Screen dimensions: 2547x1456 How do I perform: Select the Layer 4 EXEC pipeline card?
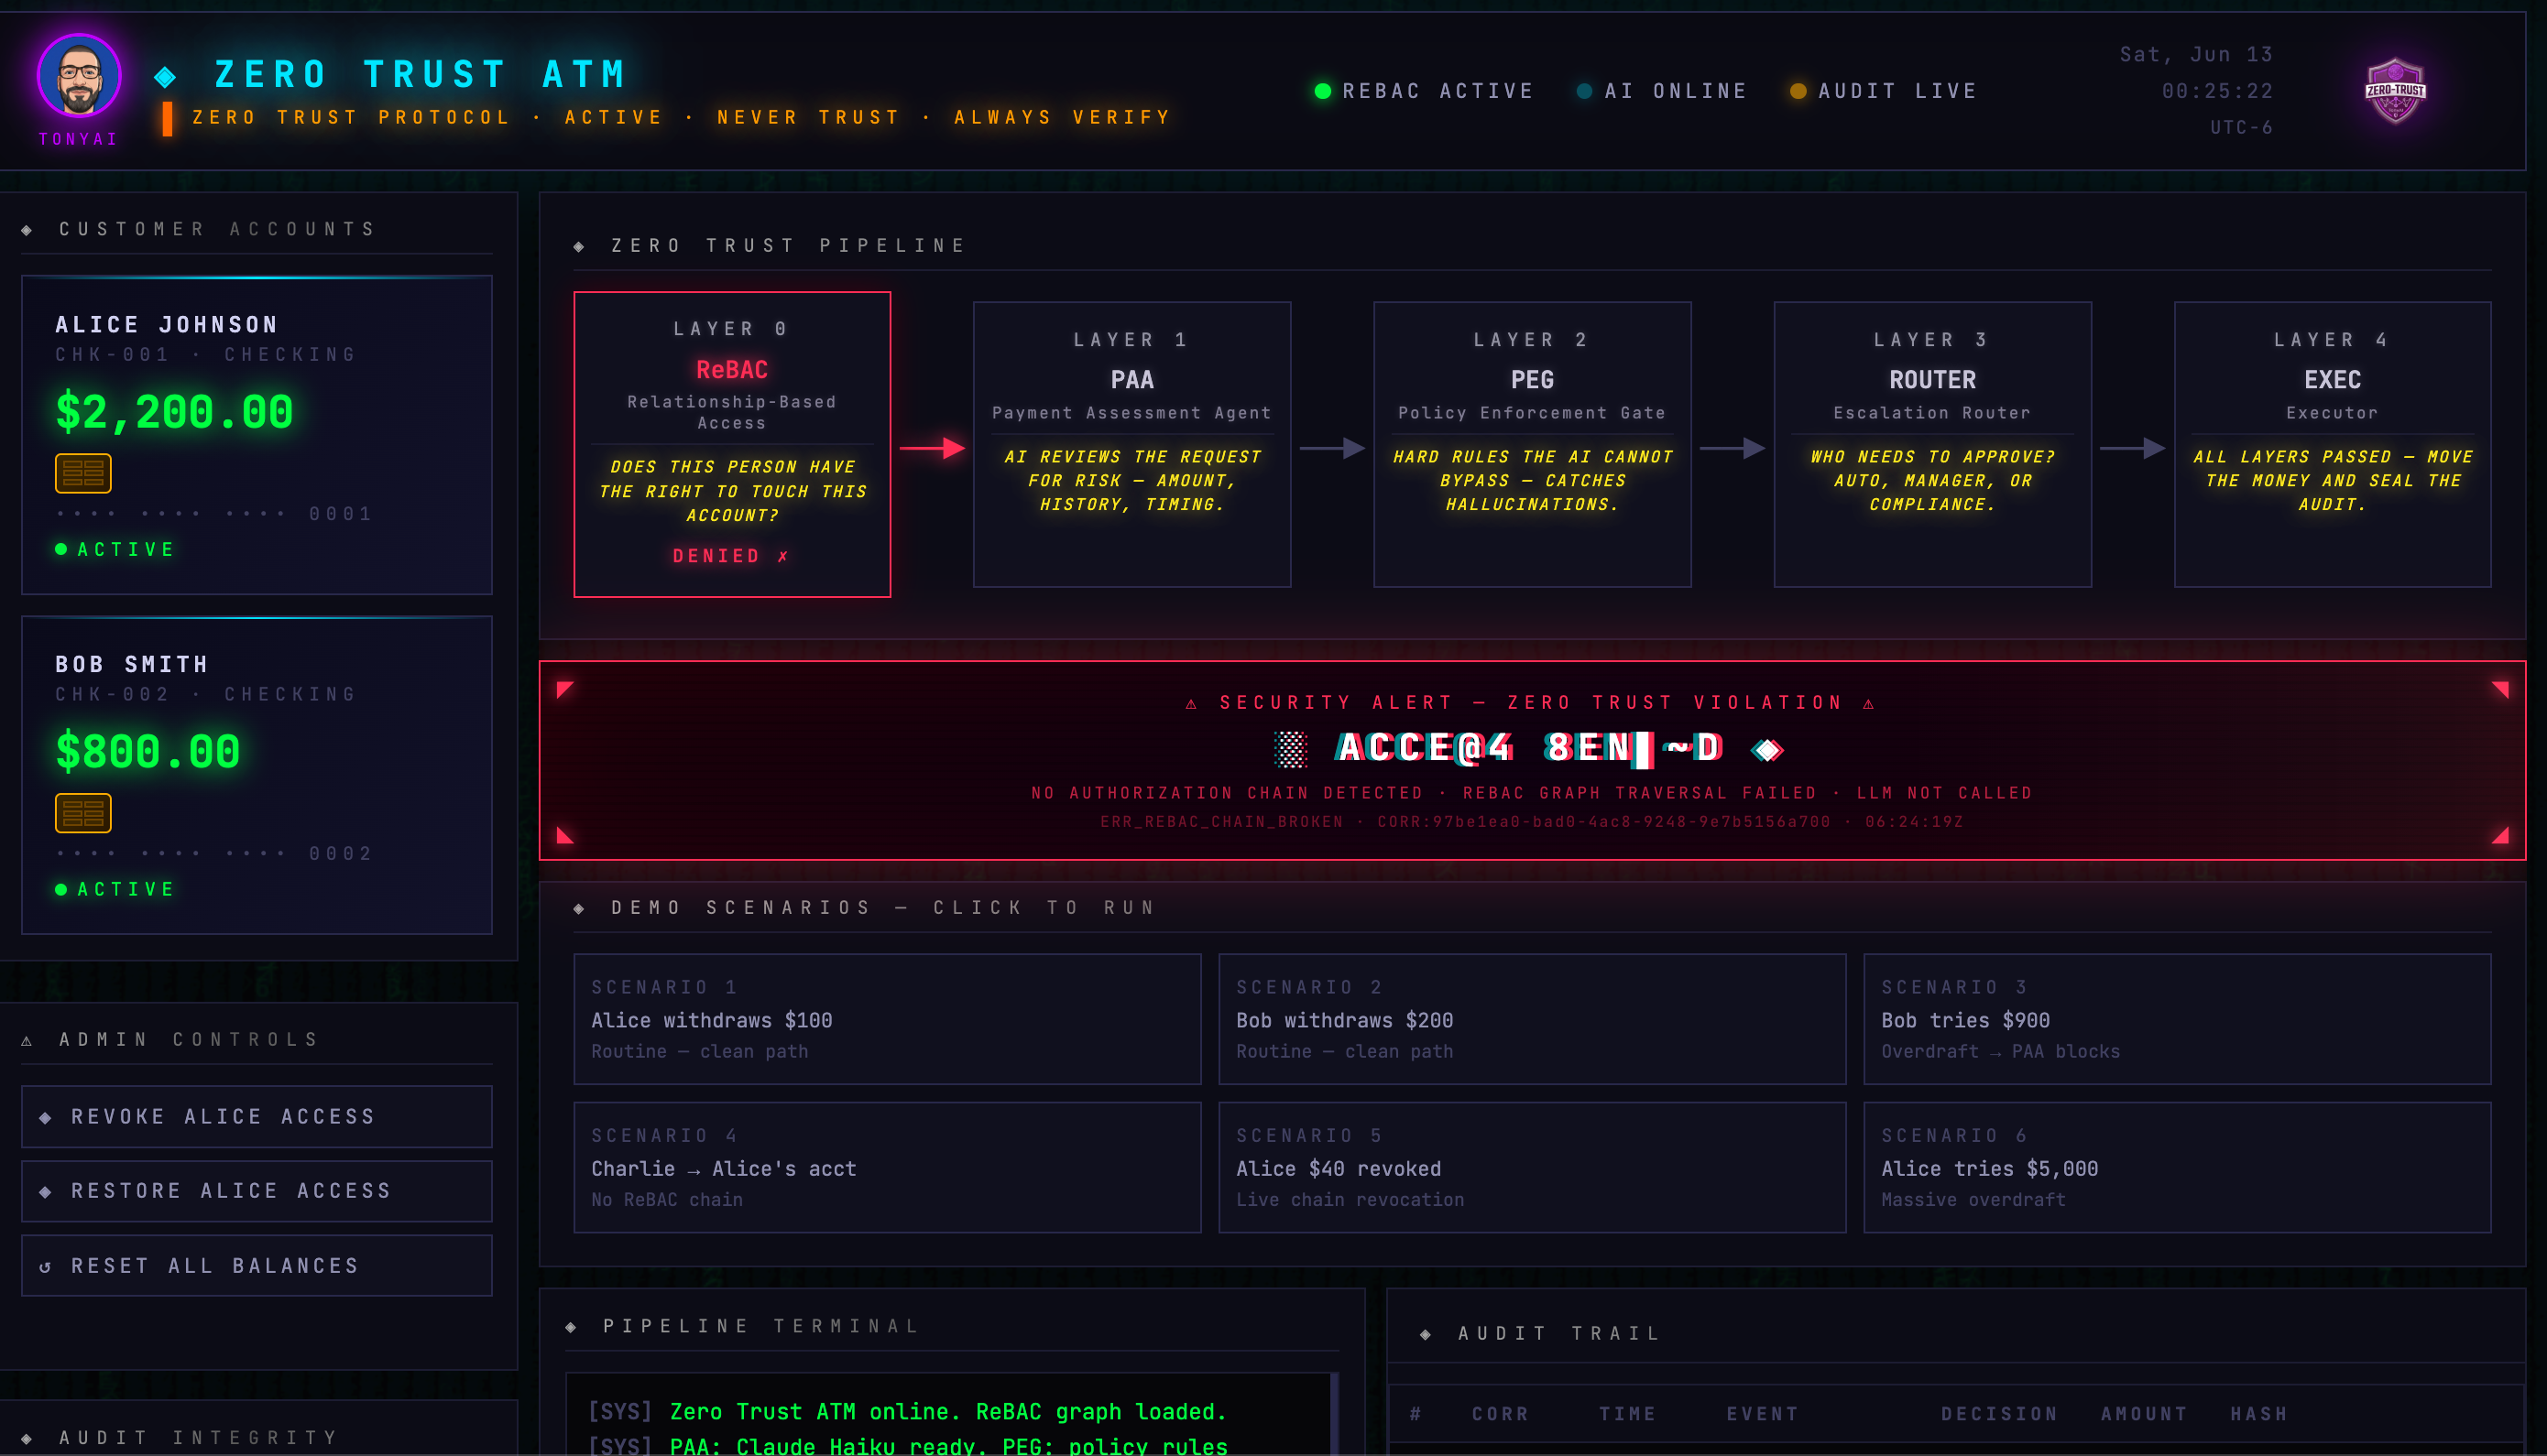point(2333,444)
